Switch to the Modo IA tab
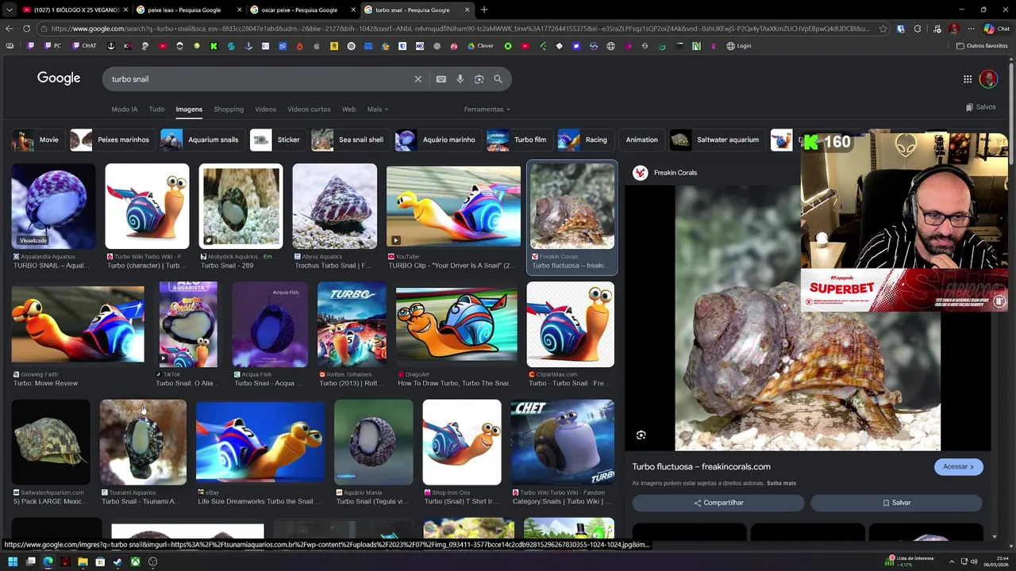The height and width of the screenshot is (571, 1016). tap(124, 109)
